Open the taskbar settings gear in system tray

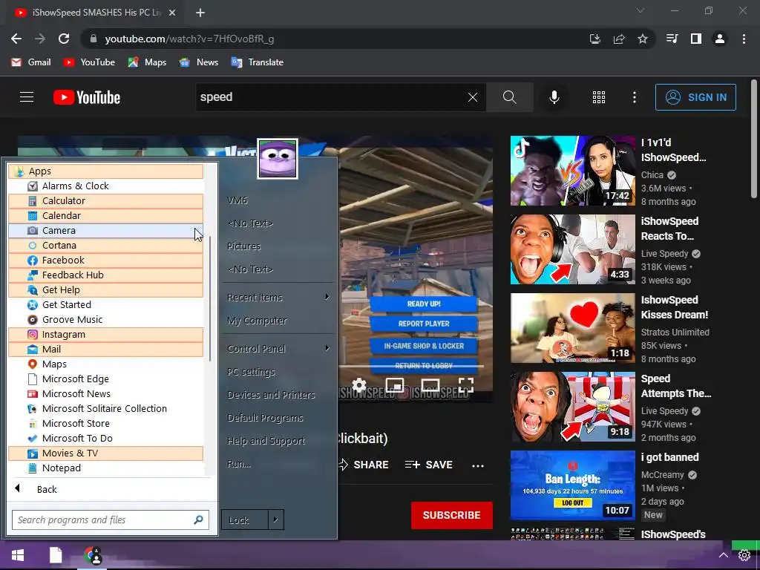tap(744, 555)
